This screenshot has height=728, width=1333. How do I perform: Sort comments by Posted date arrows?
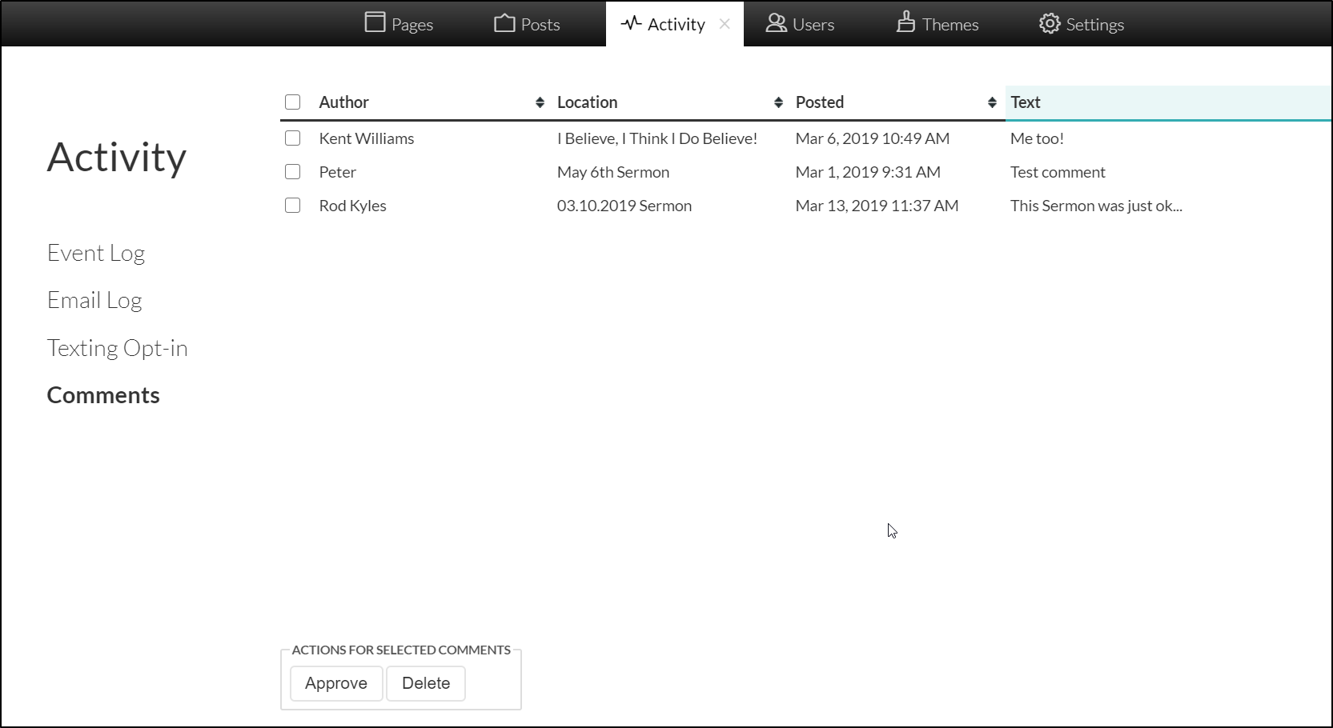(x=992, y=102)
